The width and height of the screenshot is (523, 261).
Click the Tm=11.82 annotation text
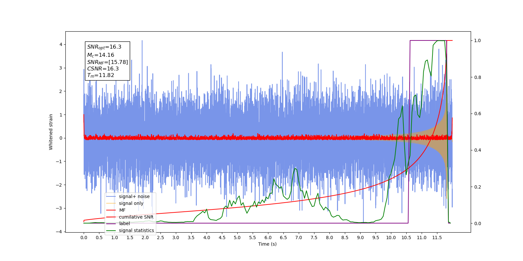pos(101,75)
